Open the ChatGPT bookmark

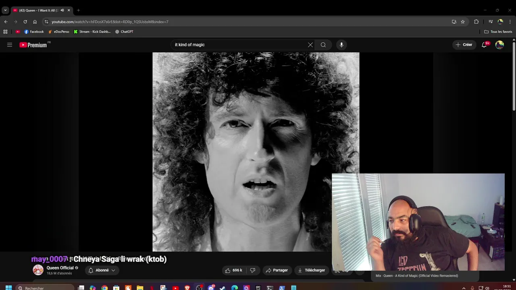pyautogui.click(x=124, y=31)
